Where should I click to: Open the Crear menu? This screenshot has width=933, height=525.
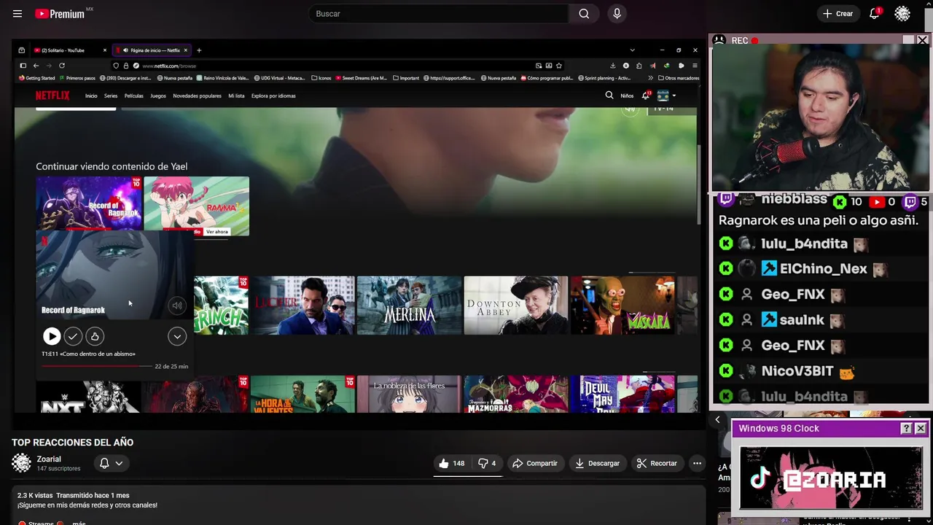(x=838, y=14)
